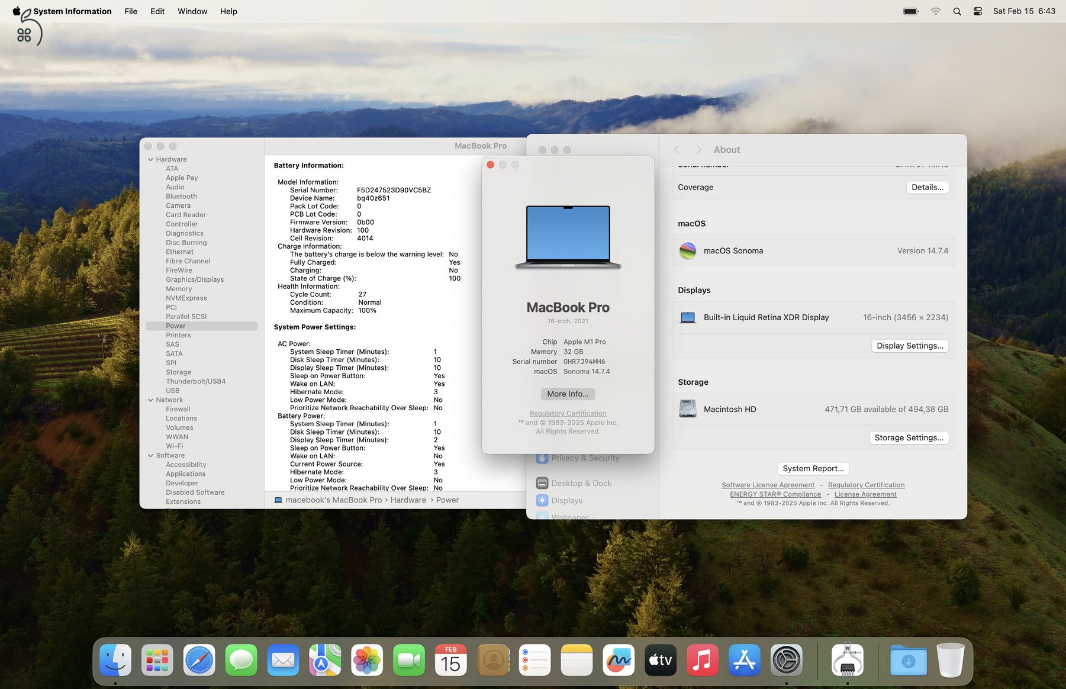
Task: Open Mail app in Dock
Action: point(283,660)
